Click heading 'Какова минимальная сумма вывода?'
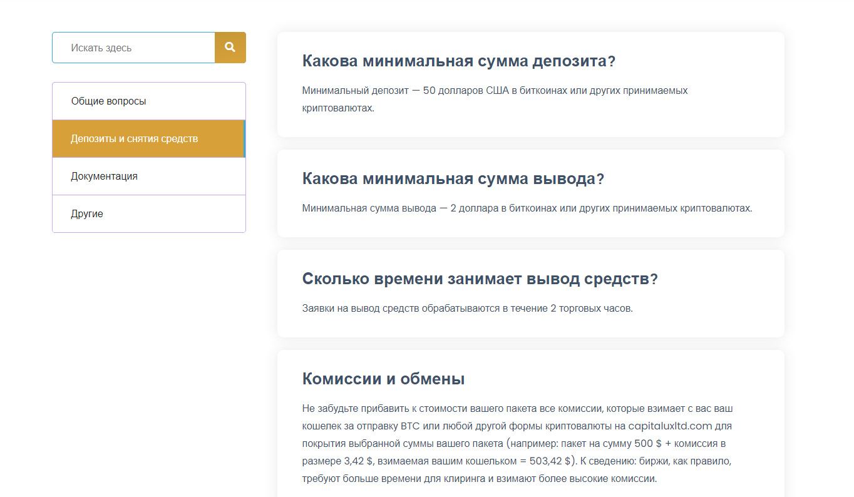The height and width of the screenshot is (497, 854). coord(453,179)
